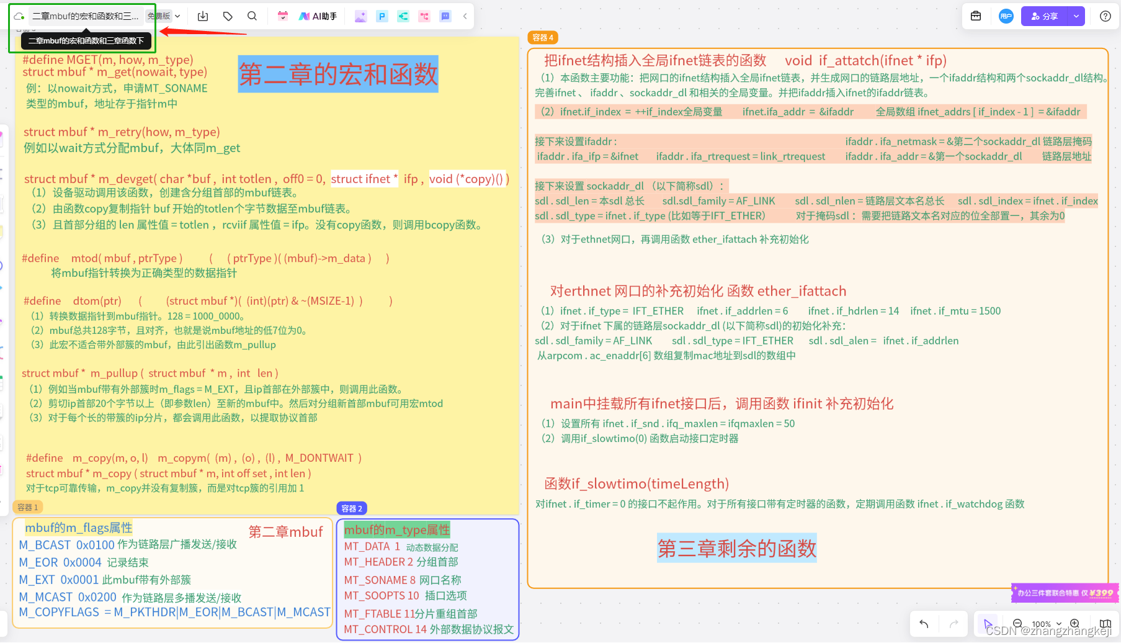This screenshot has height=643, width=1121.
Task: Click the highlighted void (*copy)() text
Action: (x=467, y=179)
